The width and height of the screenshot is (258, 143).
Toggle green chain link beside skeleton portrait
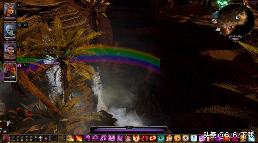pyautogui.click(x=25, y=25)
